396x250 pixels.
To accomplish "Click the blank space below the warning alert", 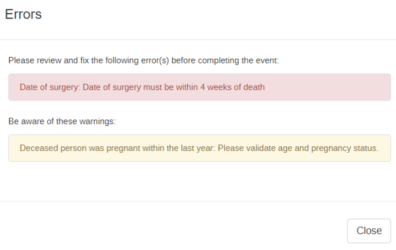I will [x=198, y=181].
